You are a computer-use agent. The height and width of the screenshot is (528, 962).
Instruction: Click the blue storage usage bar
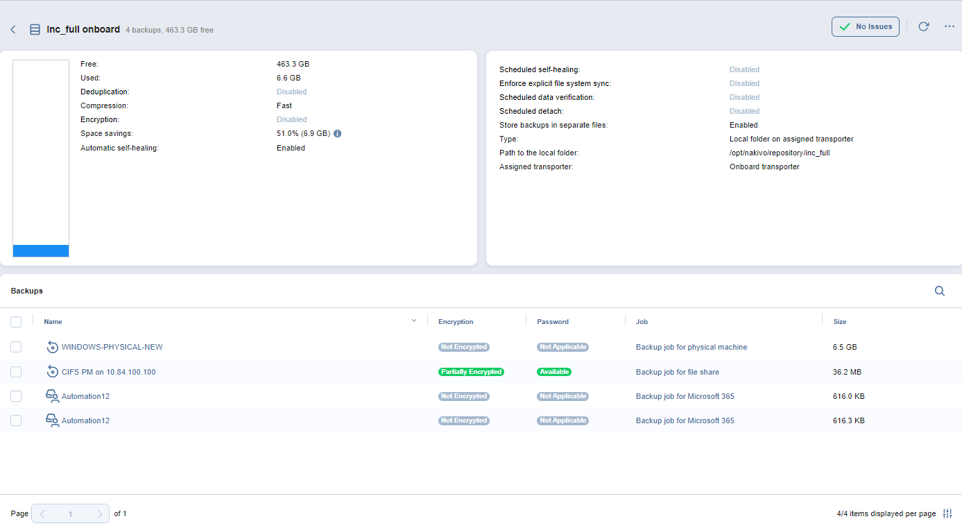pyautogui.click(x=41, y=250)
